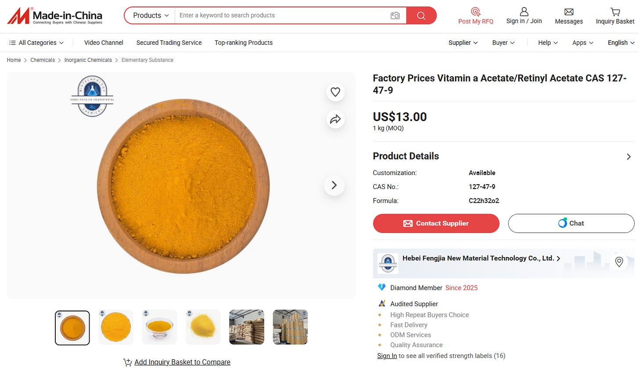Expand Product Details chevron
This screenshot has width=639, height=368.
coord(628,157)
